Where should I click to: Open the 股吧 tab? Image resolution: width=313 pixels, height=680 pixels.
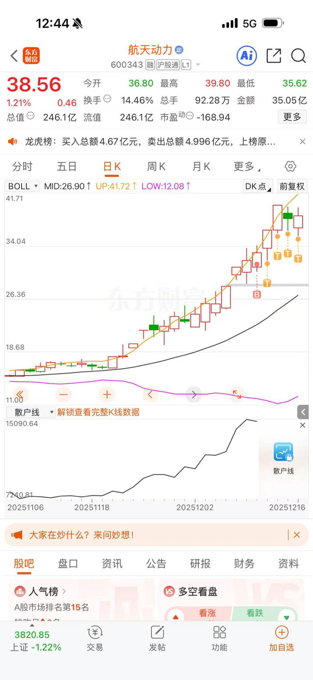[x=24, y=564]
